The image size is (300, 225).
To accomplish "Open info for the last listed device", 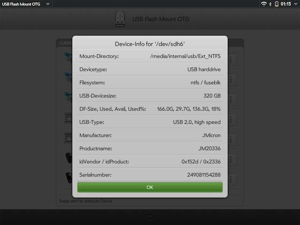I will pos(232,180).
